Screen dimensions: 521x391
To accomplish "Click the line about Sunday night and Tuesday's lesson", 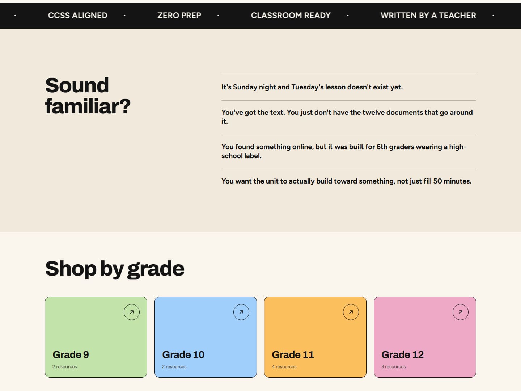I will coord(312,87).
